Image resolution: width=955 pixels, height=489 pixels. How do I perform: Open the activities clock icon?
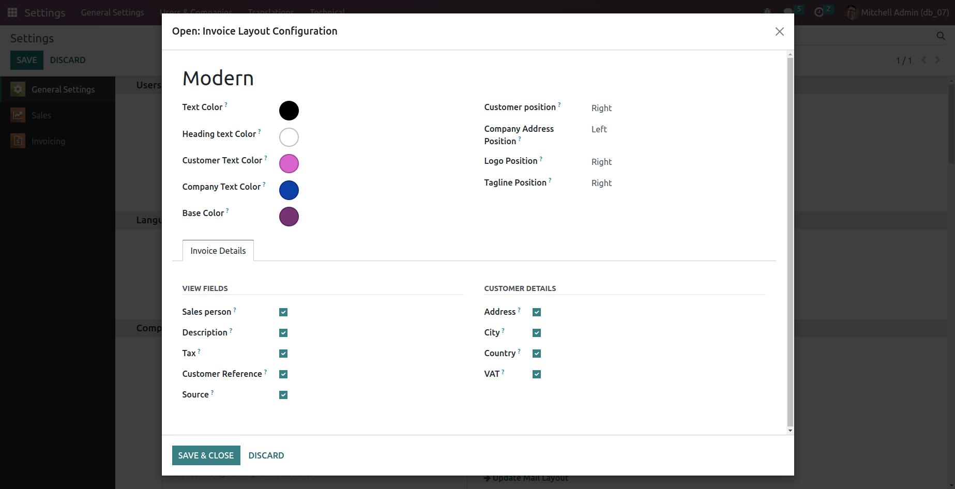[x=819, y=12]
